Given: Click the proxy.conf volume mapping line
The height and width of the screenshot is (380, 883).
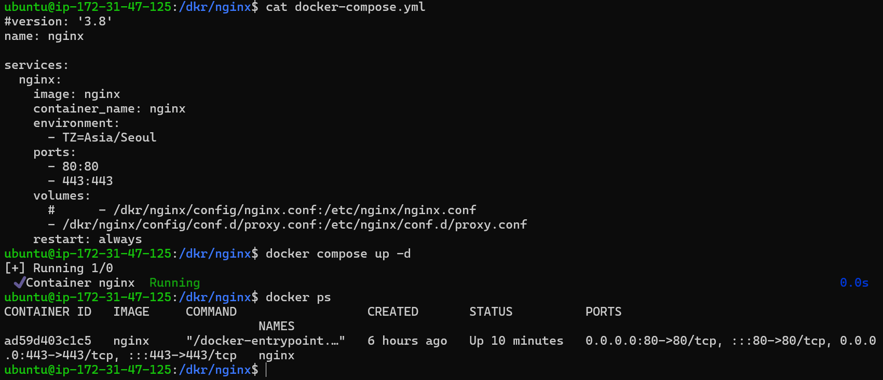Looking at the screenshot, I should 288,225.
